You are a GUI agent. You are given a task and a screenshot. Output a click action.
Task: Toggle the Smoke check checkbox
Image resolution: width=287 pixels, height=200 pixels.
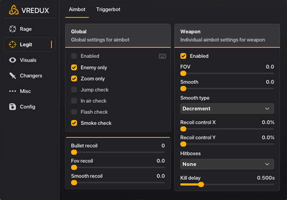click(74, 123)
